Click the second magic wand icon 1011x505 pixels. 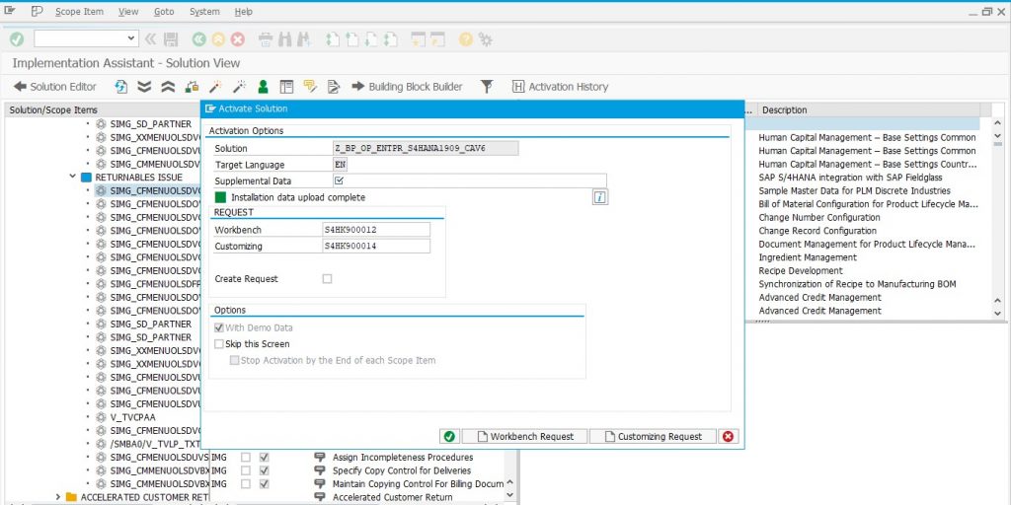tap(239, 87)
